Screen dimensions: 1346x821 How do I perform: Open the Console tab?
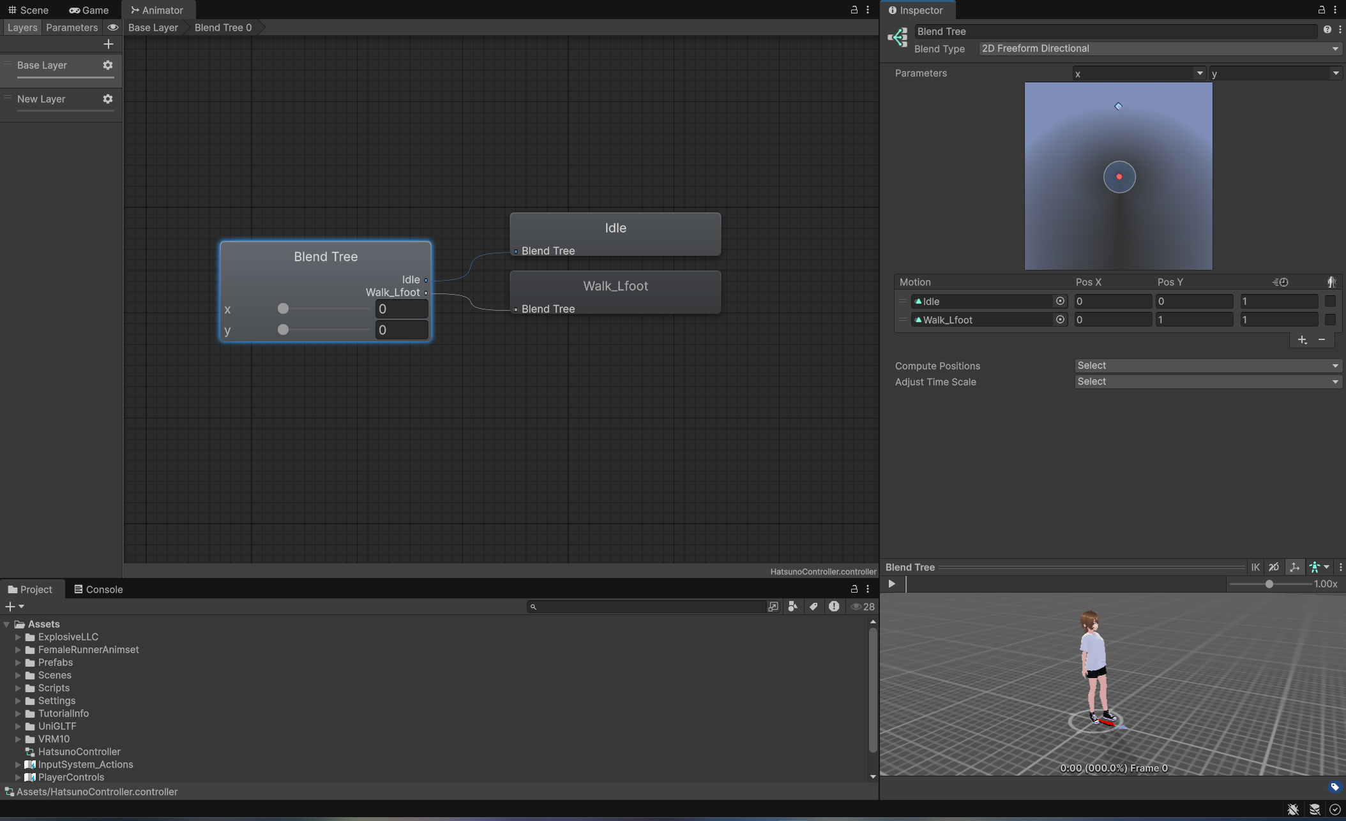98,589
